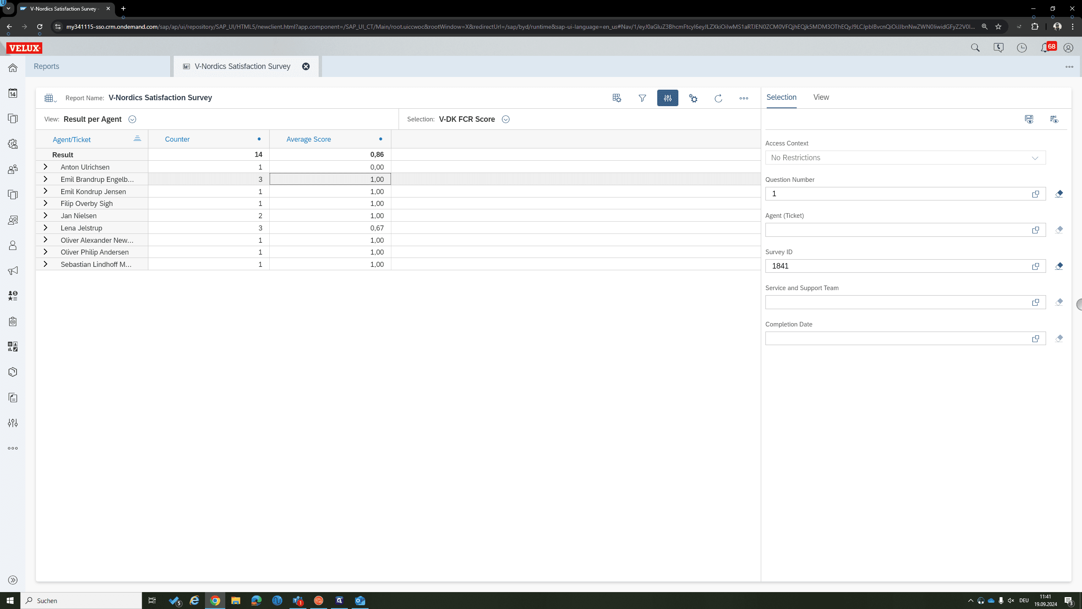The height and width of the screenshot is (609, 1082).
Task: Click the refresh report icon
Action: tap(718, 98)
